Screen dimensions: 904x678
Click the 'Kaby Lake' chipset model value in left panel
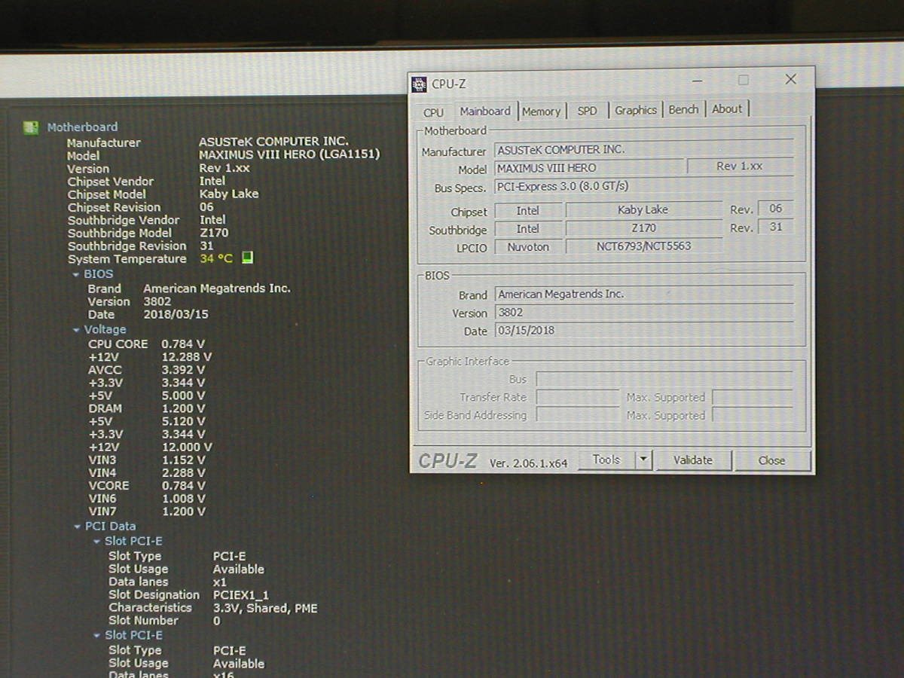(x=229, y=194)
